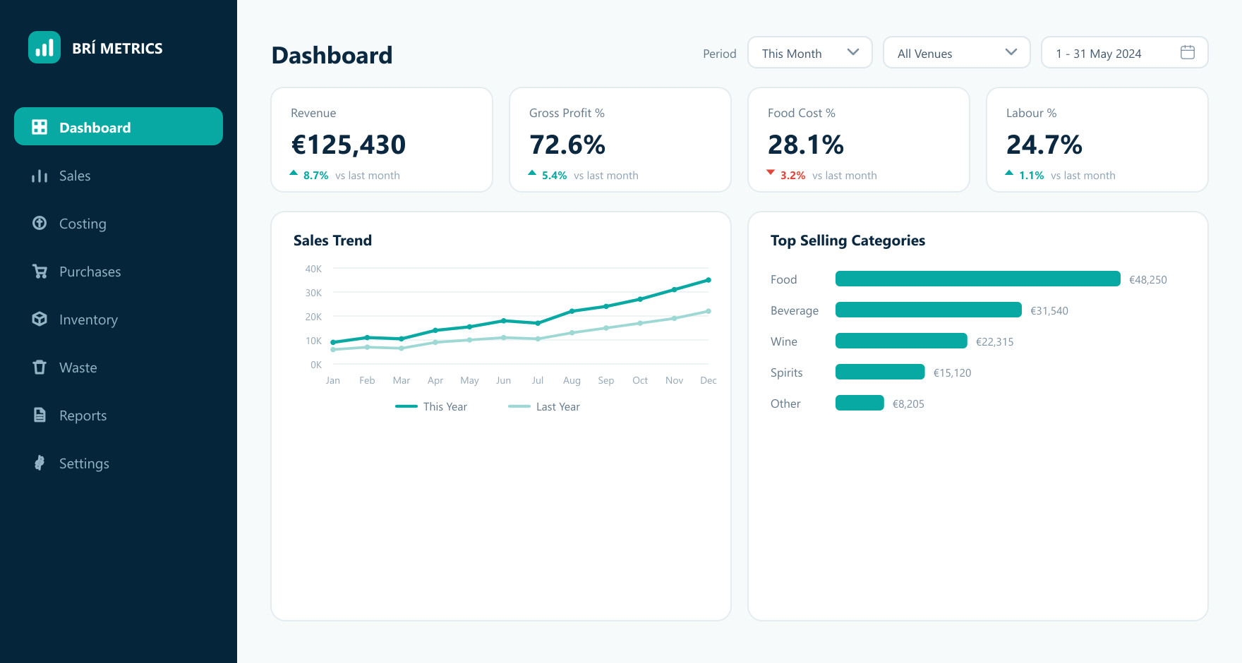Click the chevron on All Venues selector
The height and width of the screenshot is (663, 1242).
(x=1011, y=52)
